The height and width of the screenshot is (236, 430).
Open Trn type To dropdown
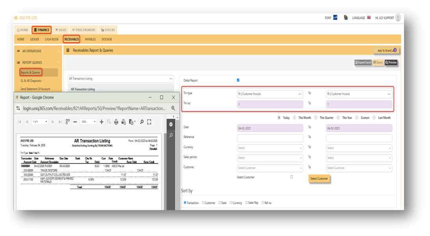(359, 94)
